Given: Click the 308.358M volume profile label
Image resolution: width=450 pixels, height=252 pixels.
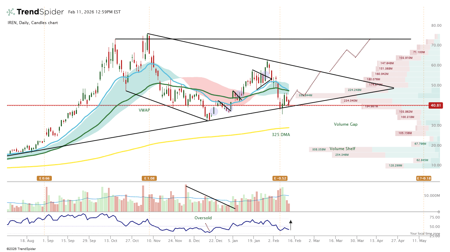Looking at the screenshot, I should point(319,149).
